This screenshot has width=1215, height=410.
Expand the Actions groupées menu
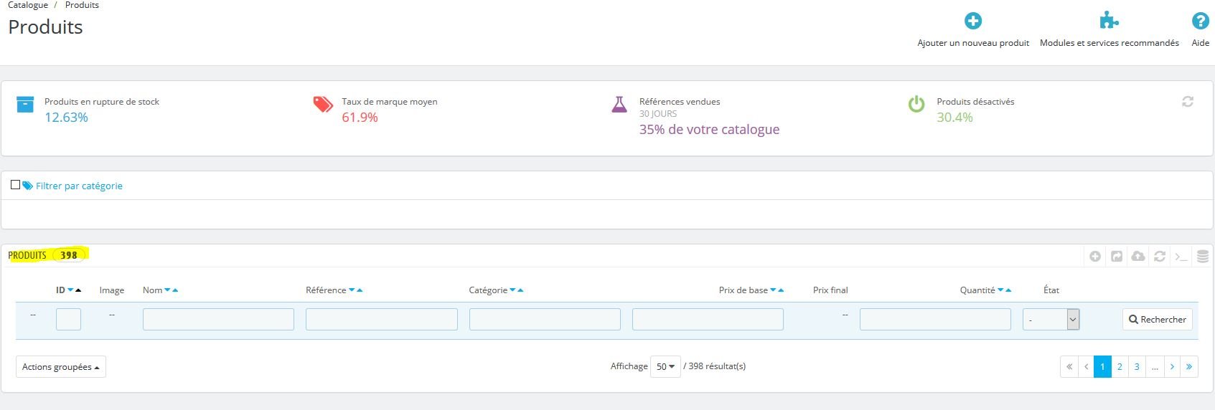point(61,367)
